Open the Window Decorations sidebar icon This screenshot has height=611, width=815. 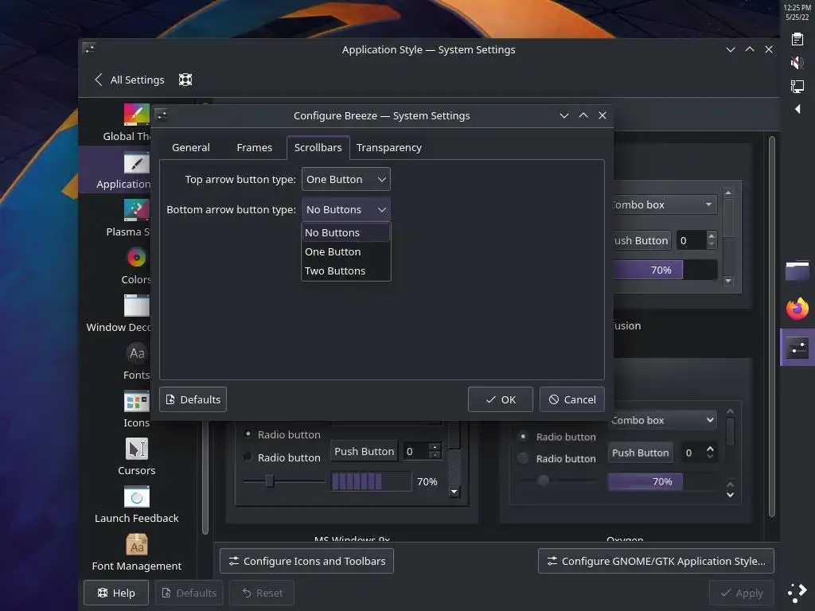pyautogui.click(x=137, y=305)
